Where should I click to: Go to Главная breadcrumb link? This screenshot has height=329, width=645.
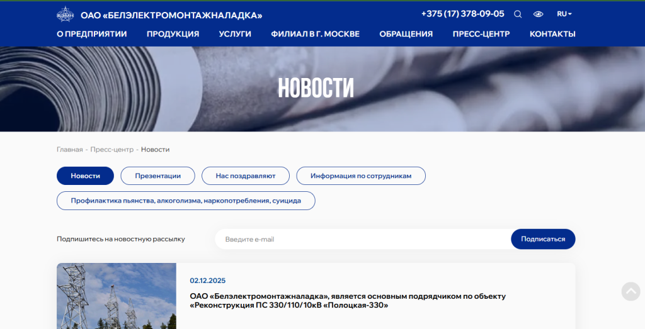click(x=69, y=150)
